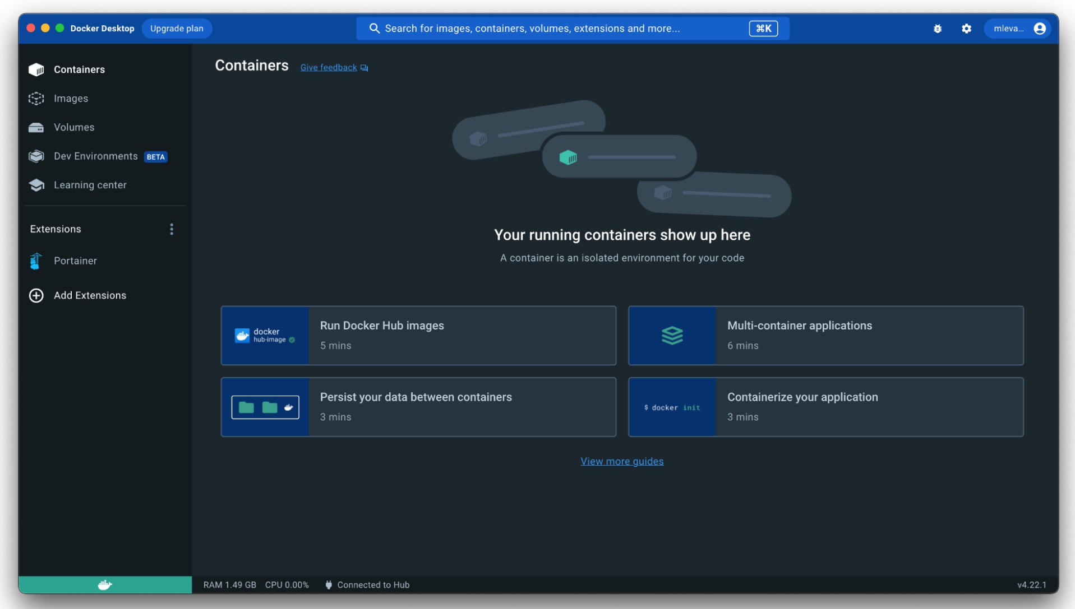This screenshot has height=609, width=1075.
Task: Click the Multi-container layers thumbnail
Action: [x=672, y=336]
